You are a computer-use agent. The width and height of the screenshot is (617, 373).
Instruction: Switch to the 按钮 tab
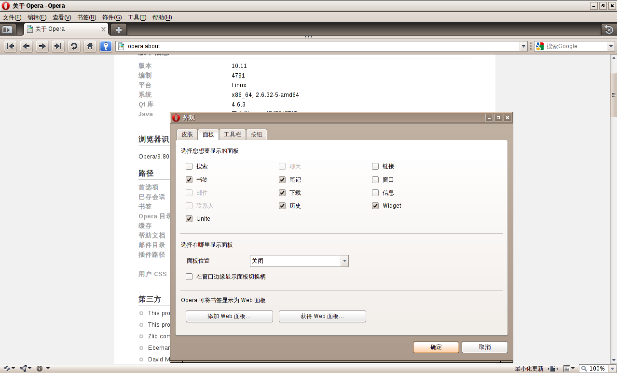tap(257, 134)
